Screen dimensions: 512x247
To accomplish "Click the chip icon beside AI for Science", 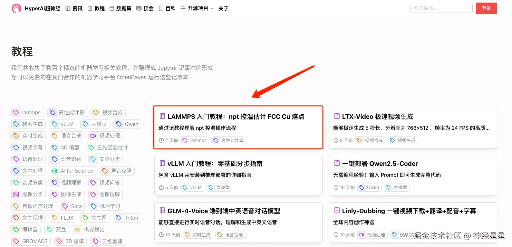I will 55,171.
